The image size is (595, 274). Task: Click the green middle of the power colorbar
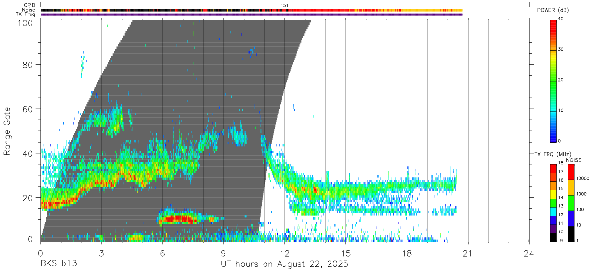pyautogui.click(x=553, y=80)
